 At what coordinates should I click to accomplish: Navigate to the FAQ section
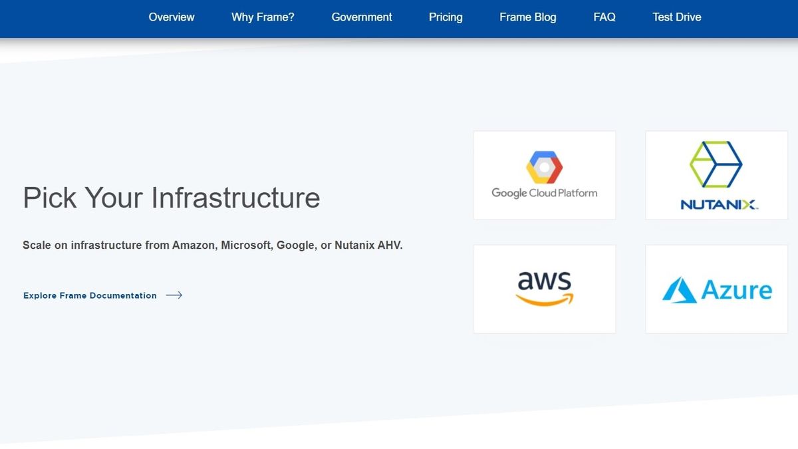click(604, 17)
